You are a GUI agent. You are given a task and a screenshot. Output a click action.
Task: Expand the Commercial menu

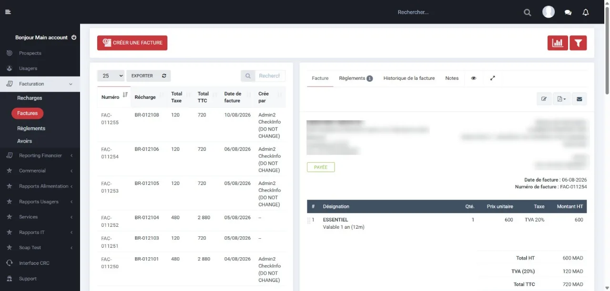[x=40, y=171]
